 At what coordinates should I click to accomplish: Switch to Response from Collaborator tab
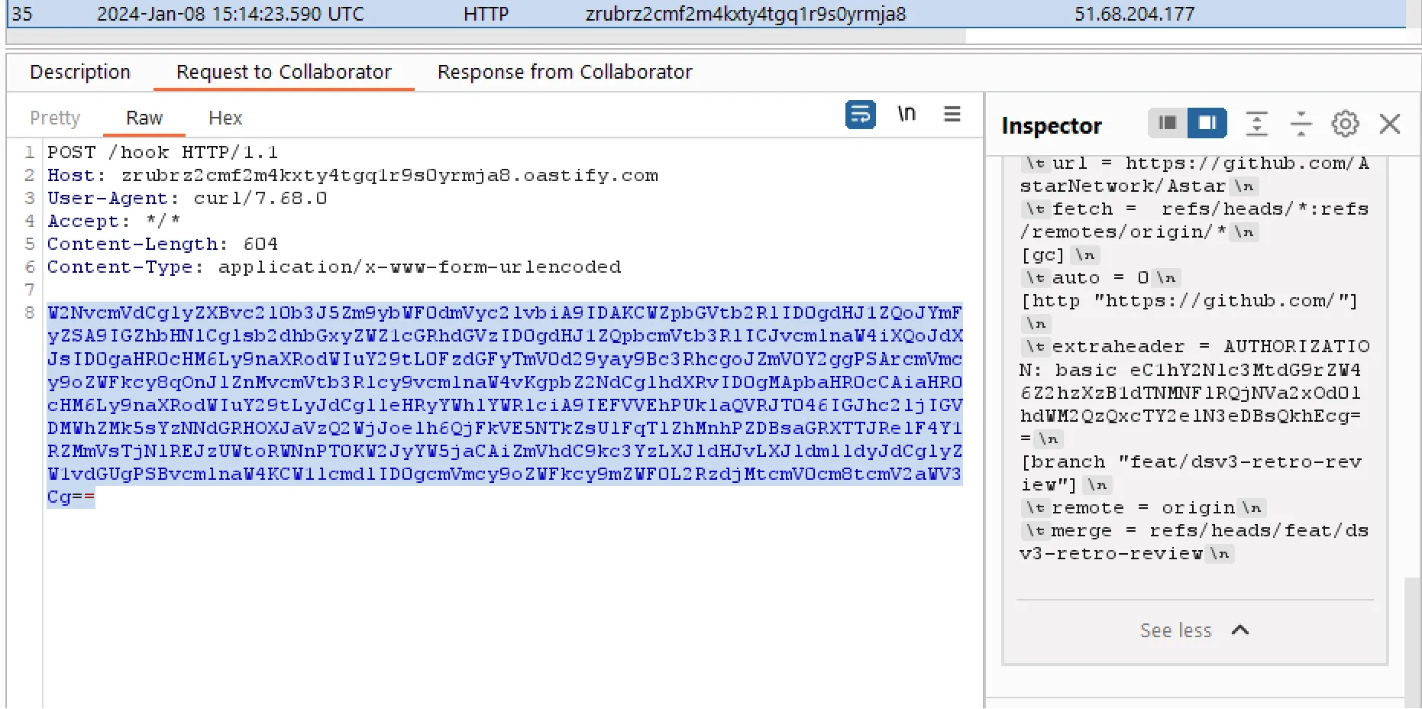pos(564,73)
